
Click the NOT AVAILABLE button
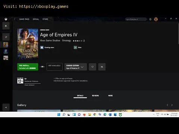tap(54, 67)
